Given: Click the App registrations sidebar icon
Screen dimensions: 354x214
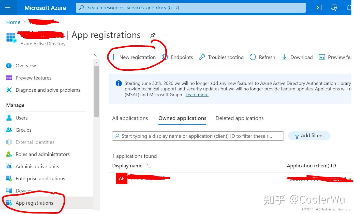Looking at the screenshot, I should pyautogui.click(x=9, y=203).
